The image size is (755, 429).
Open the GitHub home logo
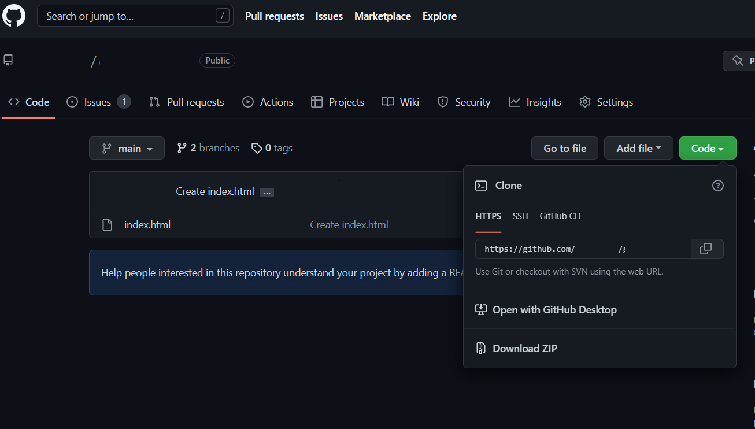pos(14,16)
